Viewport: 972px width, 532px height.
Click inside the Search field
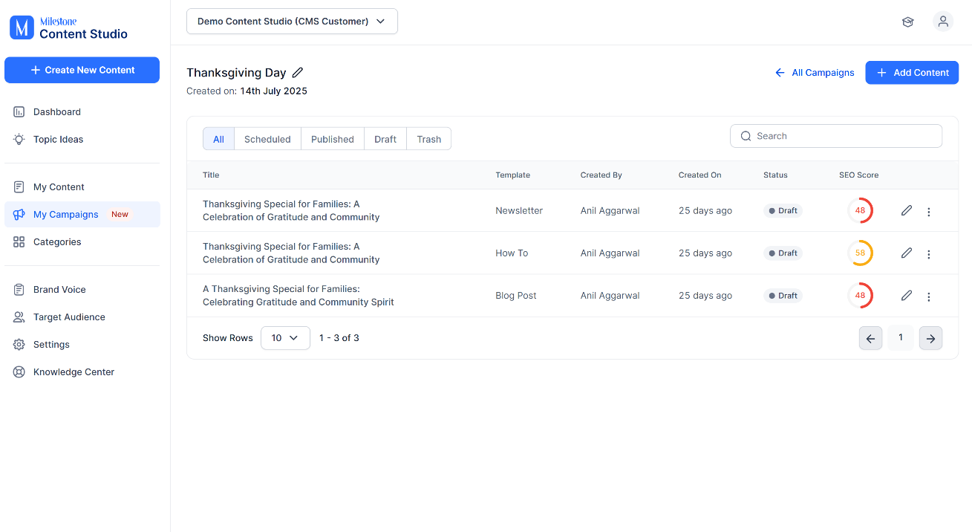pos(835,136)
